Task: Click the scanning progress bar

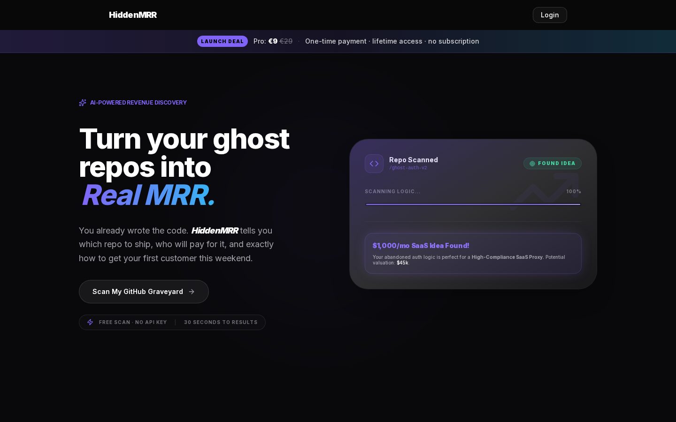Action: pyautogui.click(x=473, y=204)
